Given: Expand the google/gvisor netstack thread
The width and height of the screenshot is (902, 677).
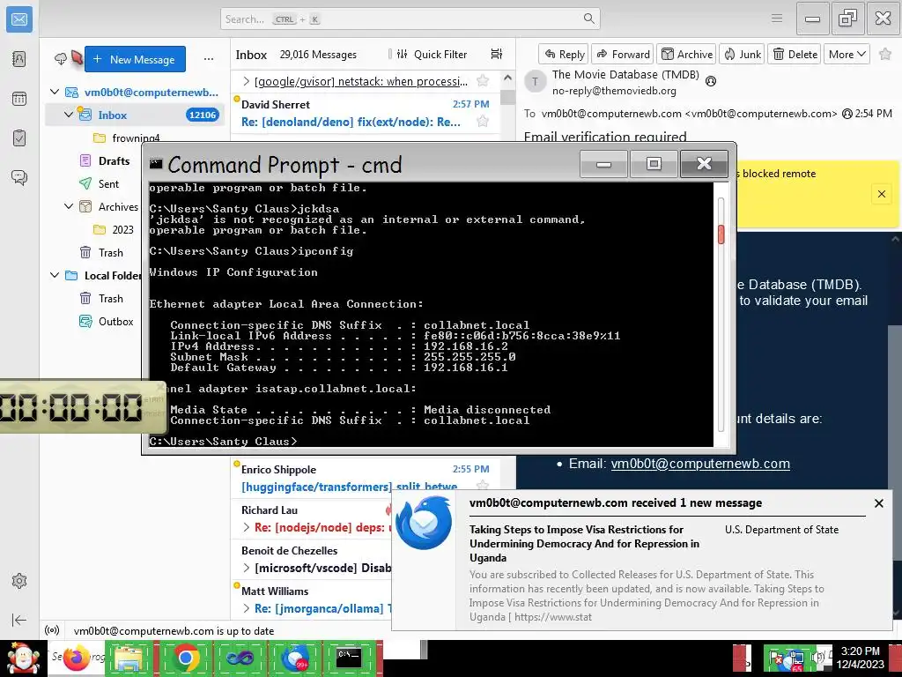Looking at the screenshot, I should click(x=247, y=81).
